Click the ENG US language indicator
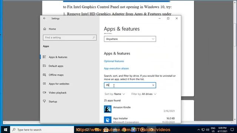237x133 pixels. tap(213, 130)
